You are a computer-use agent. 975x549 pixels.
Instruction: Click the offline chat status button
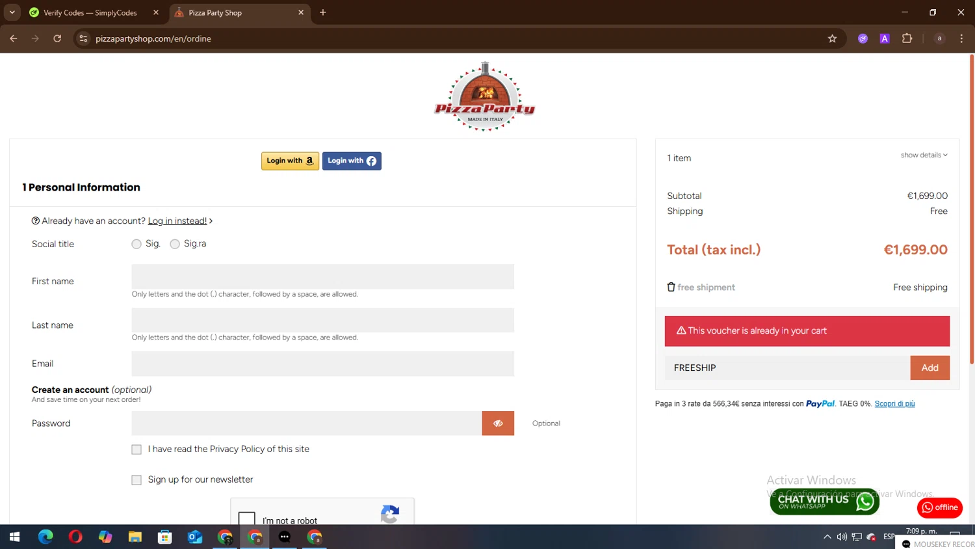[939, 507]
